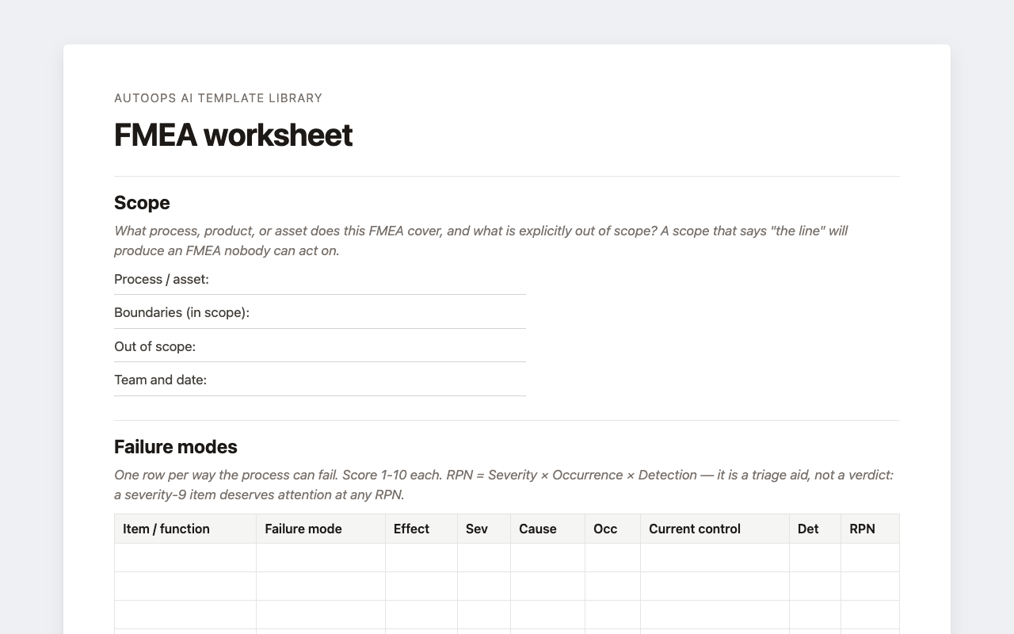Click the Cause column header

point(548,529)
